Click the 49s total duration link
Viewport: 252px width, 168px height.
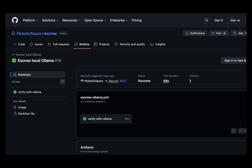tap(166, 81)
